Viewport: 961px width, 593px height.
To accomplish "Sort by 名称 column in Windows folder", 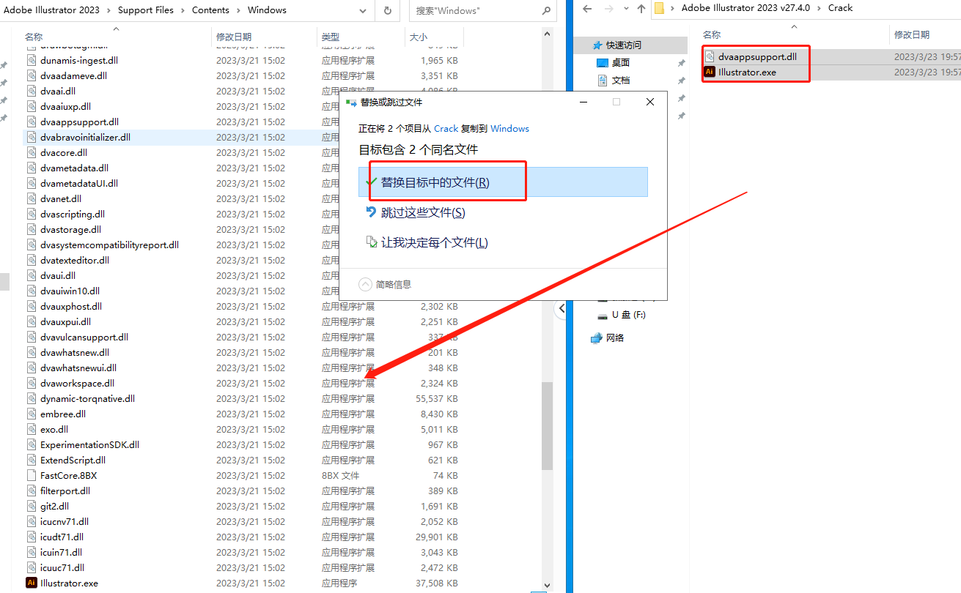I will tap(34, 37).
